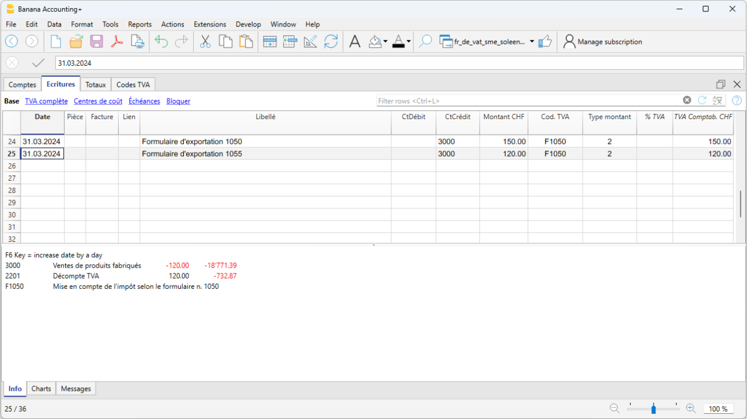Select the 150.00 Montant CHF cell
747x419 pixels.
coord(504,141)
